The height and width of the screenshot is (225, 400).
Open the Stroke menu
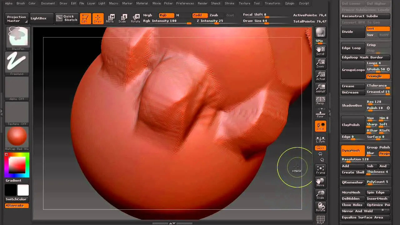coord(229,3)
